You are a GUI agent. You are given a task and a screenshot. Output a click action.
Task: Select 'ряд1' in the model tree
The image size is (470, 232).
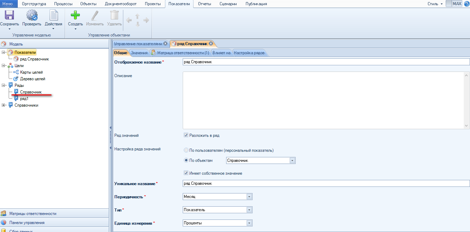tap(24, 99)
